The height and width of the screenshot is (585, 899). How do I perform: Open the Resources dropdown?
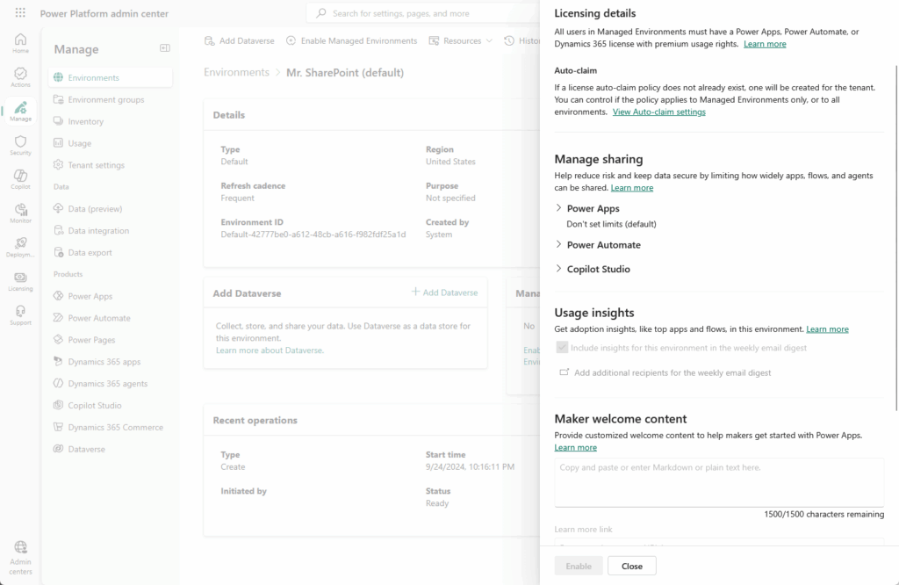[x=460, y=40]
